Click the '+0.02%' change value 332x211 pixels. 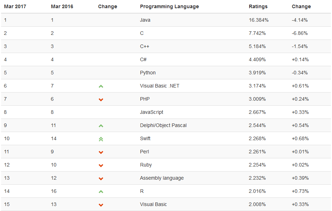(x=300, y=165)
